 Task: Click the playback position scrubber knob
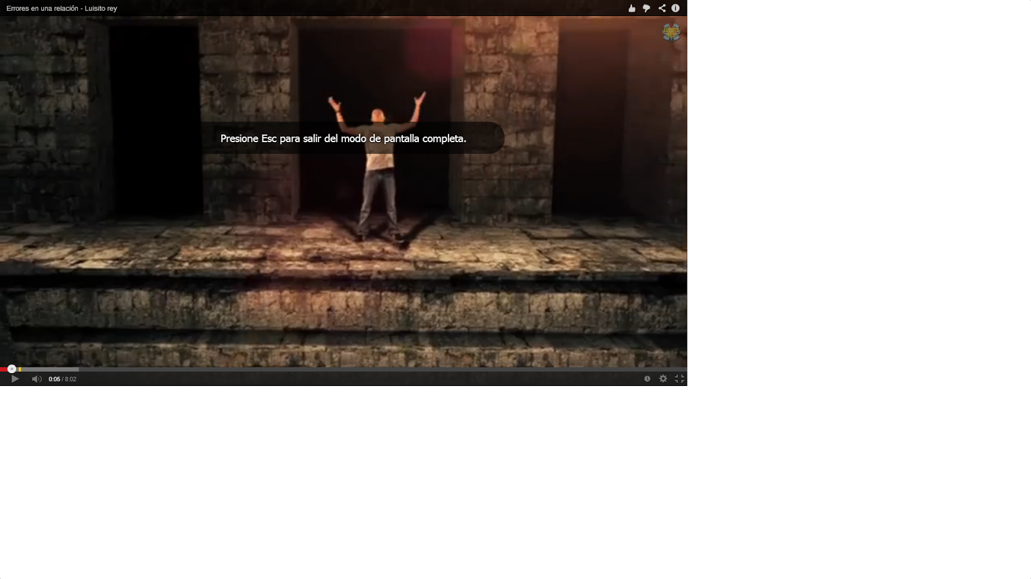click(x=12, y=369)
